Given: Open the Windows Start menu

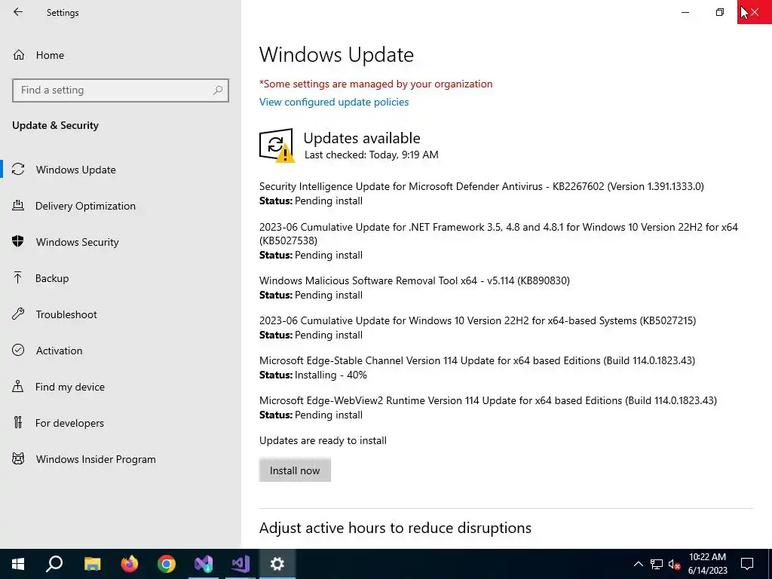Looking at the screenshot, I should [18, 564].
